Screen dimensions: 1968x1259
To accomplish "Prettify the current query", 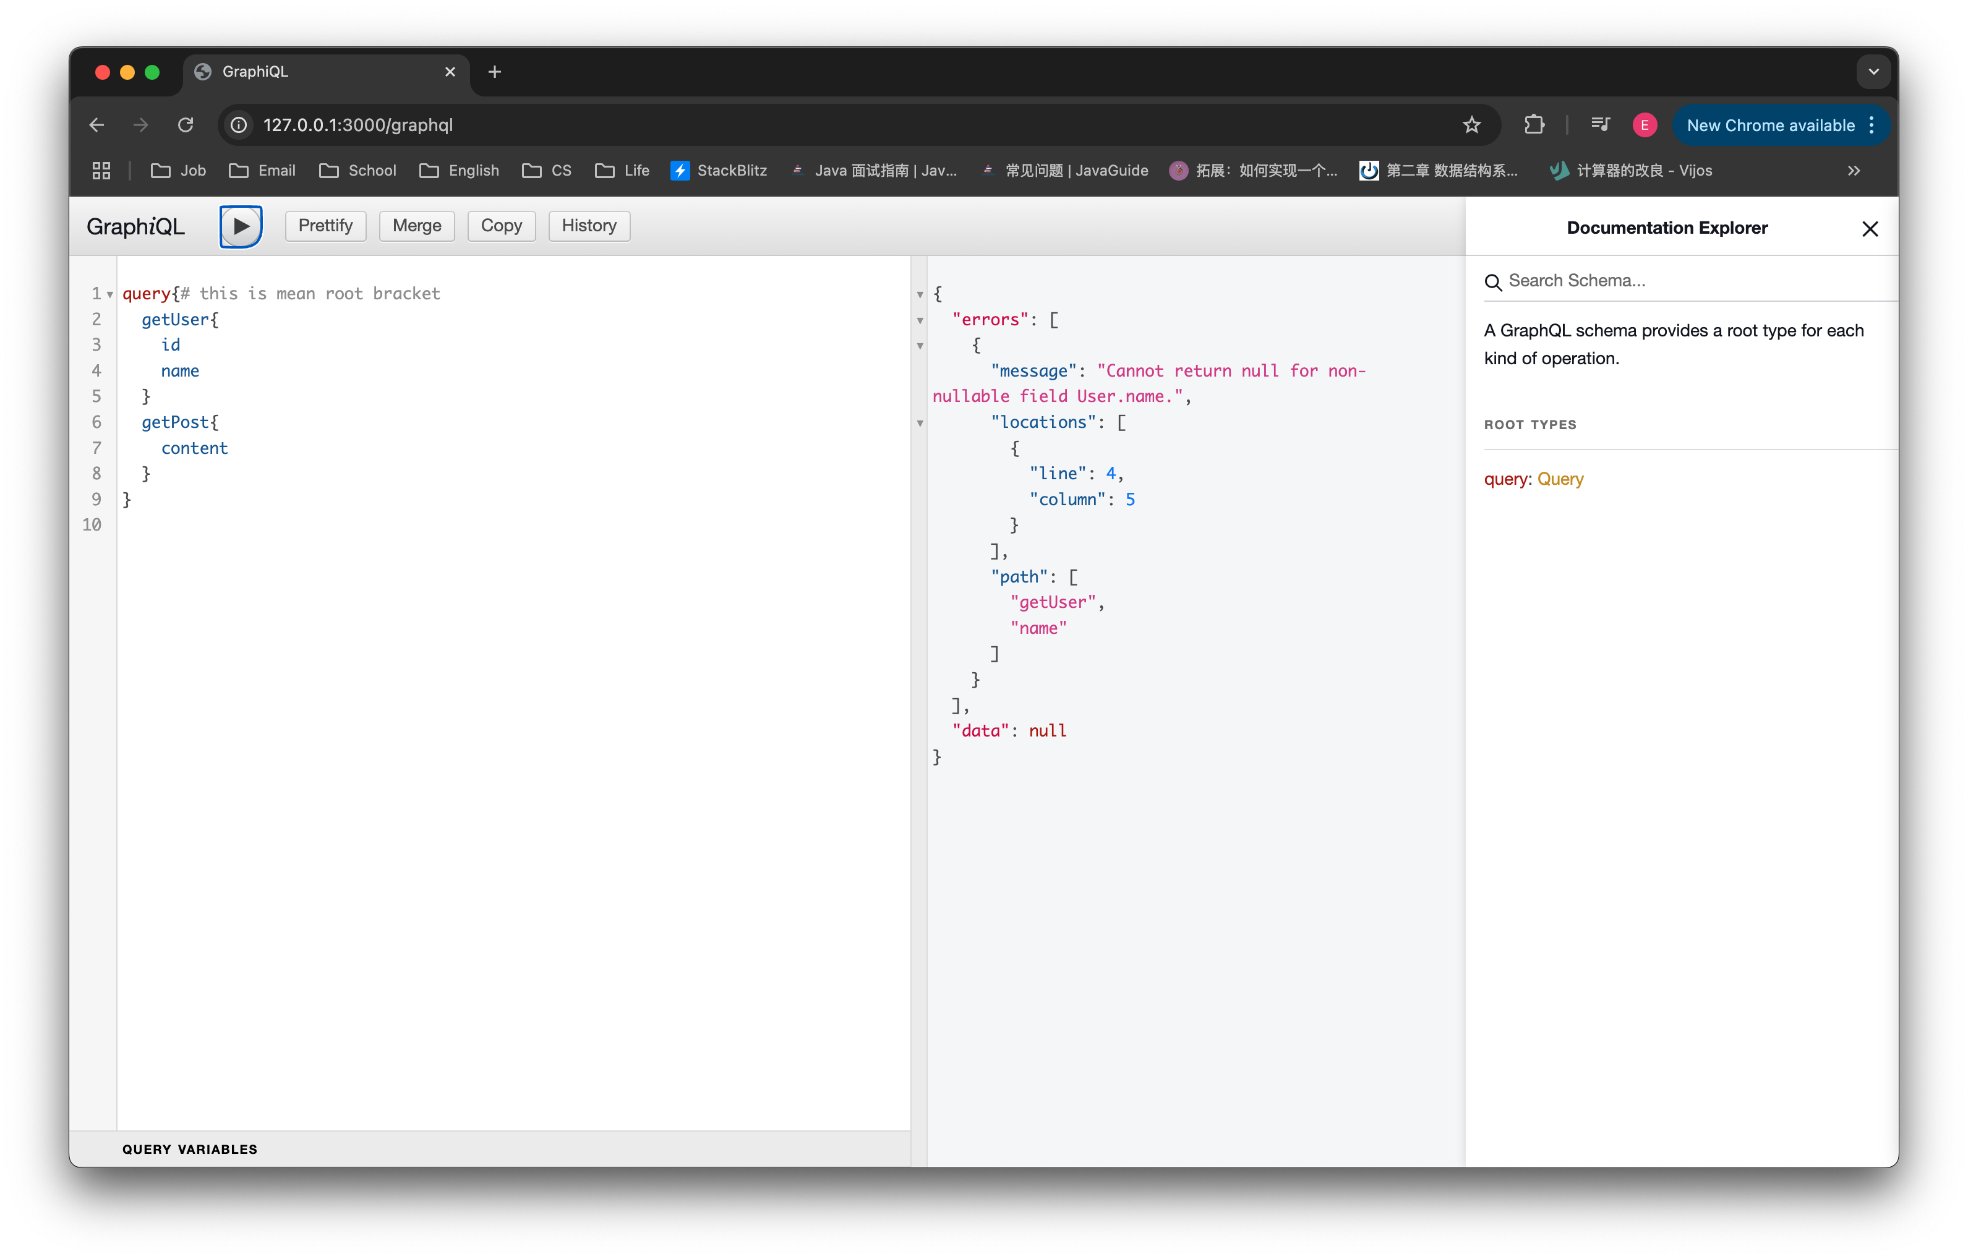I will (x=325, y=226).
